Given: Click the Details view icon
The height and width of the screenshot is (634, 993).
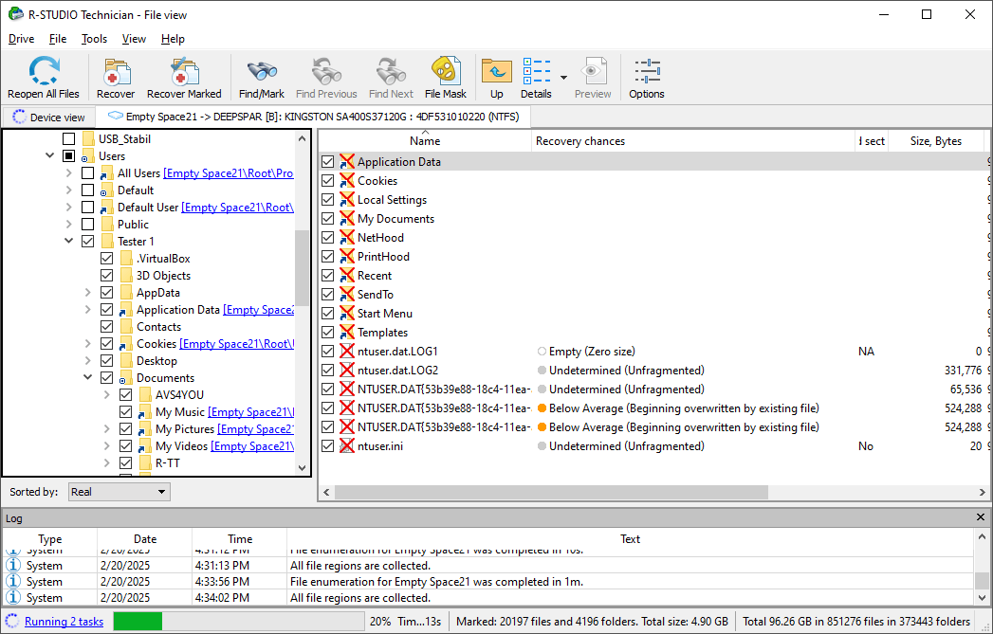Looking at the screenshot, I should pos(537,71).
